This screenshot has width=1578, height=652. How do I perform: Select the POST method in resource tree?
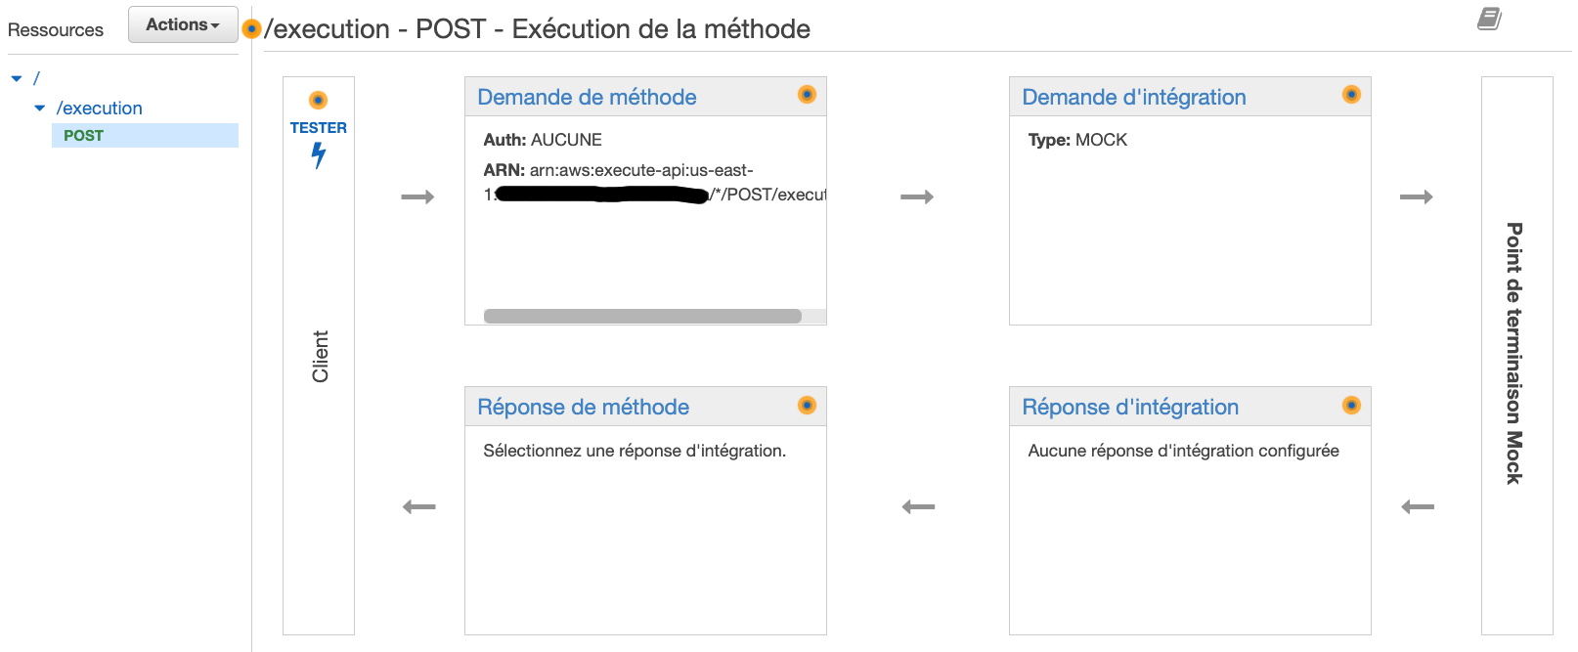pyautogui.click(x=145, y=136)
